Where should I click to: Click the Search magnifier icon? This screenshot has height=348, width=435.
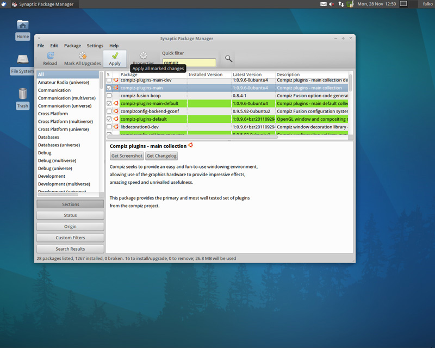click(x=229, y=59)
